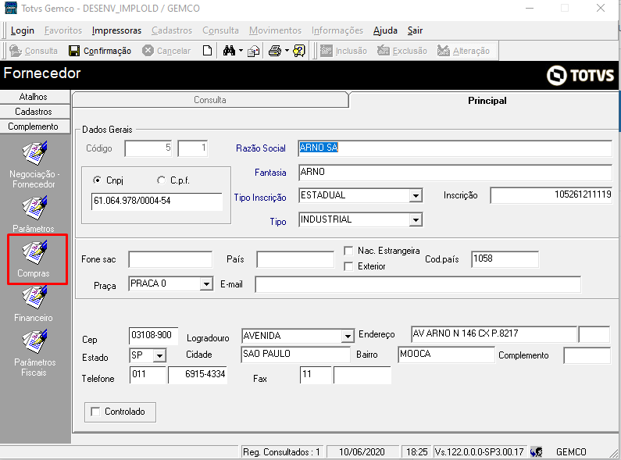Enable the Controlado checkbox

(x=95, y=412)
